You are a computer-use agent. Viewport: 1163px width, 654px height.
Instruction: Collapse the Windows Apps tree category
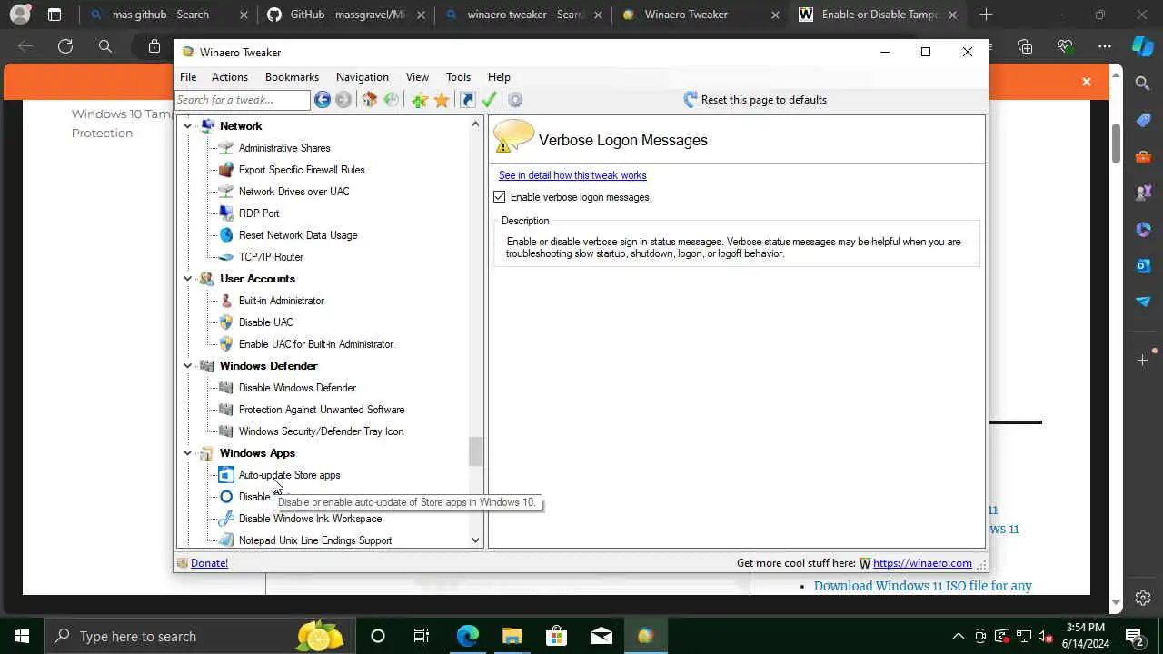click(188, 453)
